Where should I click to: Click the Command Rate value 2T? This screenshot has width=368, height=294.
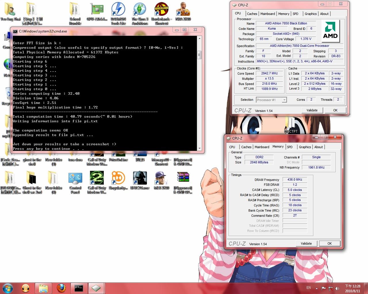pos(295,216)
